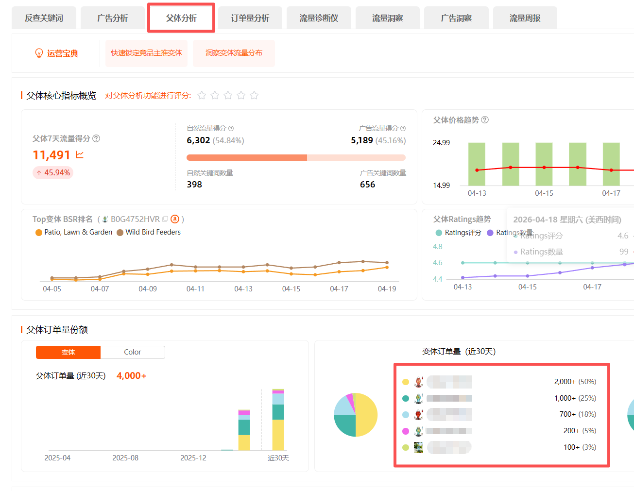Click help icon beside 自然流量得分
The image size is (634, 491).
[x=231, y=129]
